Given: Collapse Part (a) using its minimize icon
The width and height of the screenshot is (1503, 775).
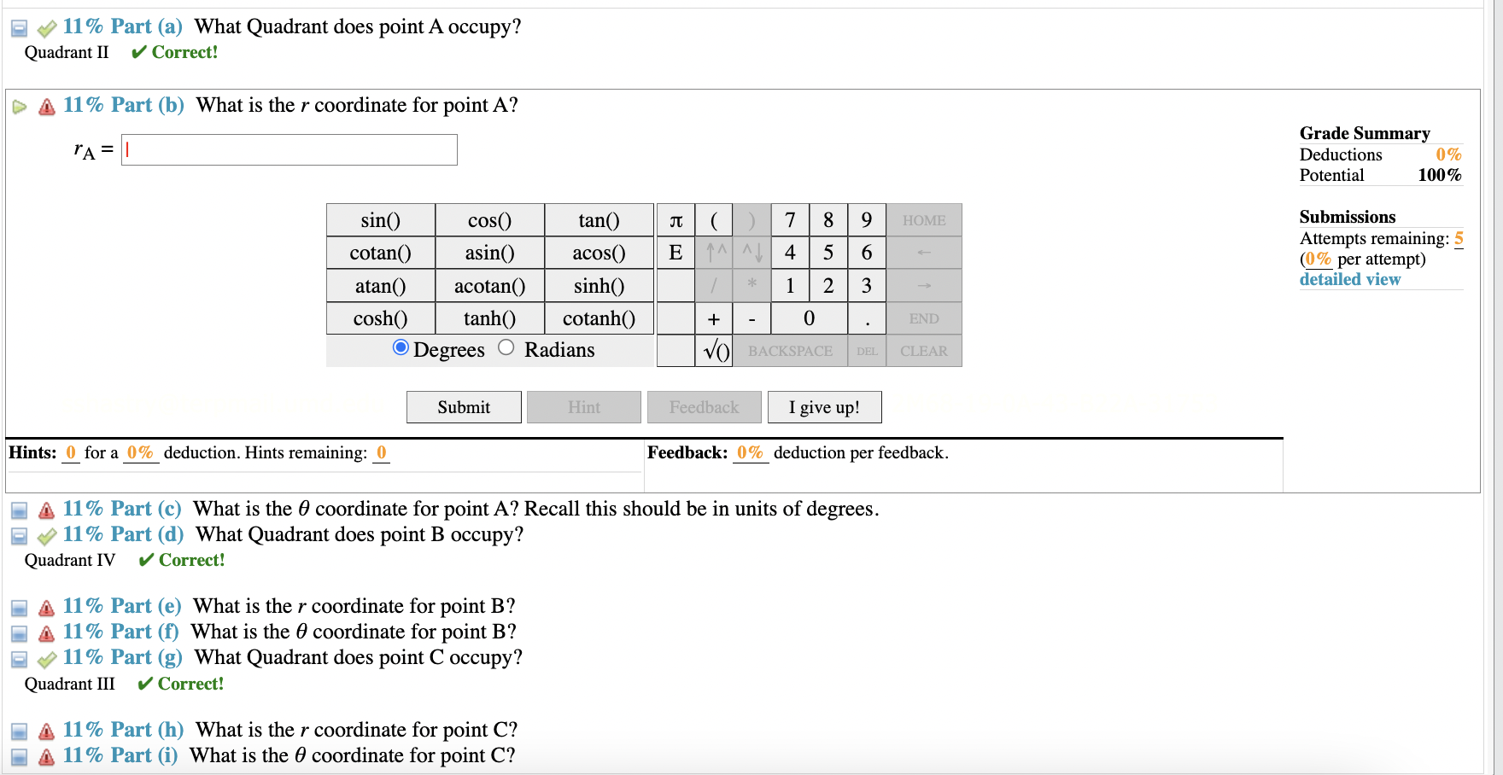Looking at the screenshot, I should (17, 27).
